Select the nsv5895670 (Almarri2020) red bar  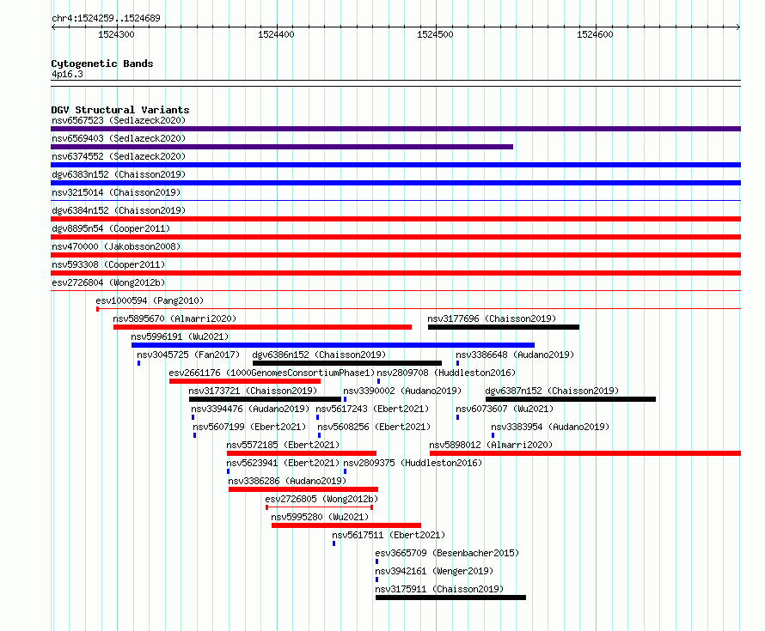(262, 327)
